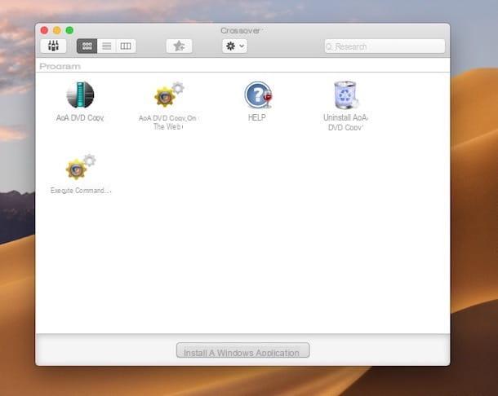Screen dimensions: 498x396
Task: Click the Program section header
Action: (60, 66)
